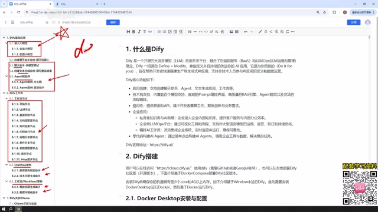Image resolution: width=378 pixels, height=212 pixels.
Task: Apply strikethrough formatting from the toolbar
Action: point(144,32)
